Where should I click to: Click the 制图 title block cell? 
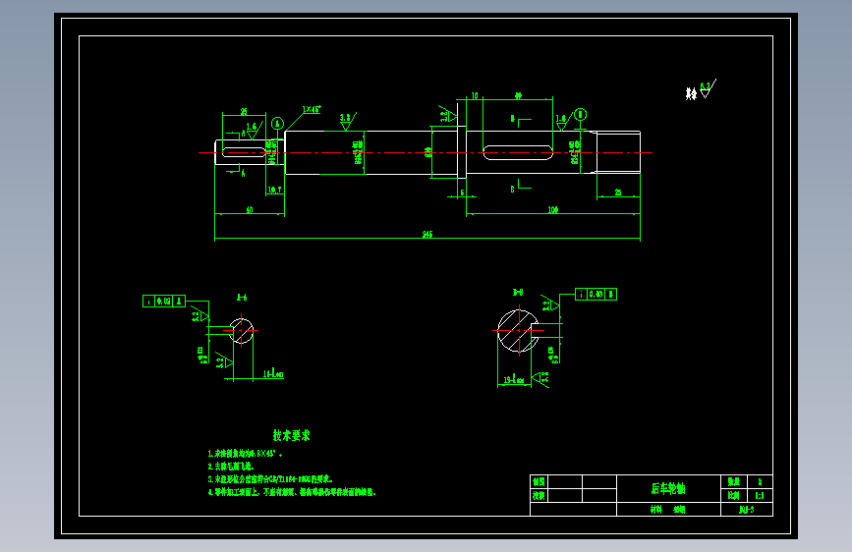coord(540,481)
